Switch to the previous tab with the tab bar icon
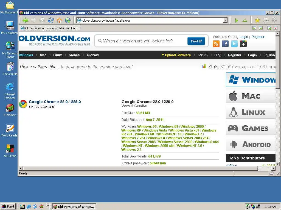 click(x=254, y=28)
